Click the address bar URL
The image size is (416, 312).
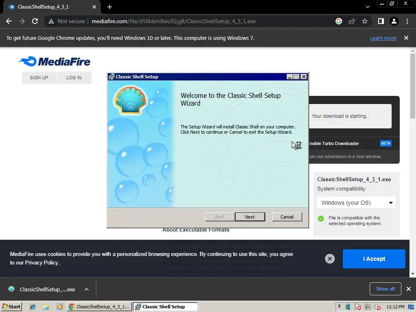click(173, 21)
